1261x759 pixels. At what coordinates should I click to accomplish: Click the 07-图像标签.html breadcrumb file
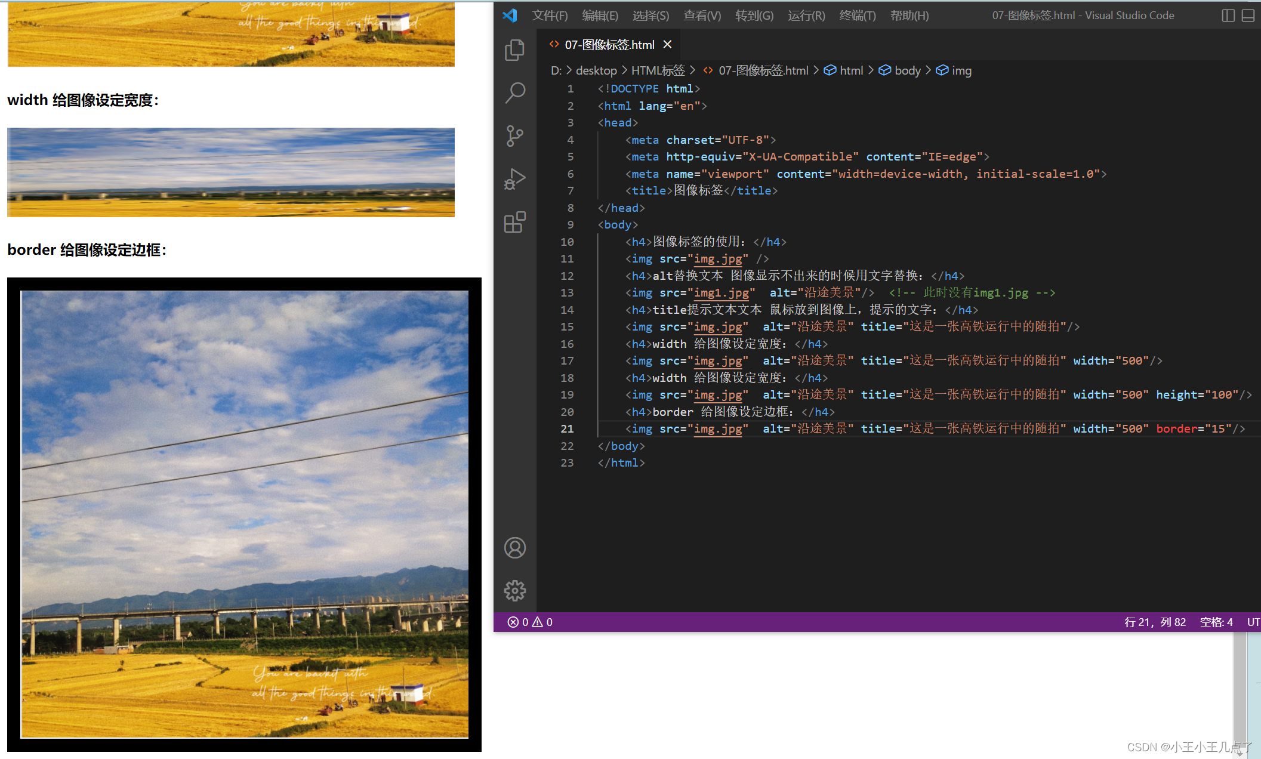tap(756, 70)
